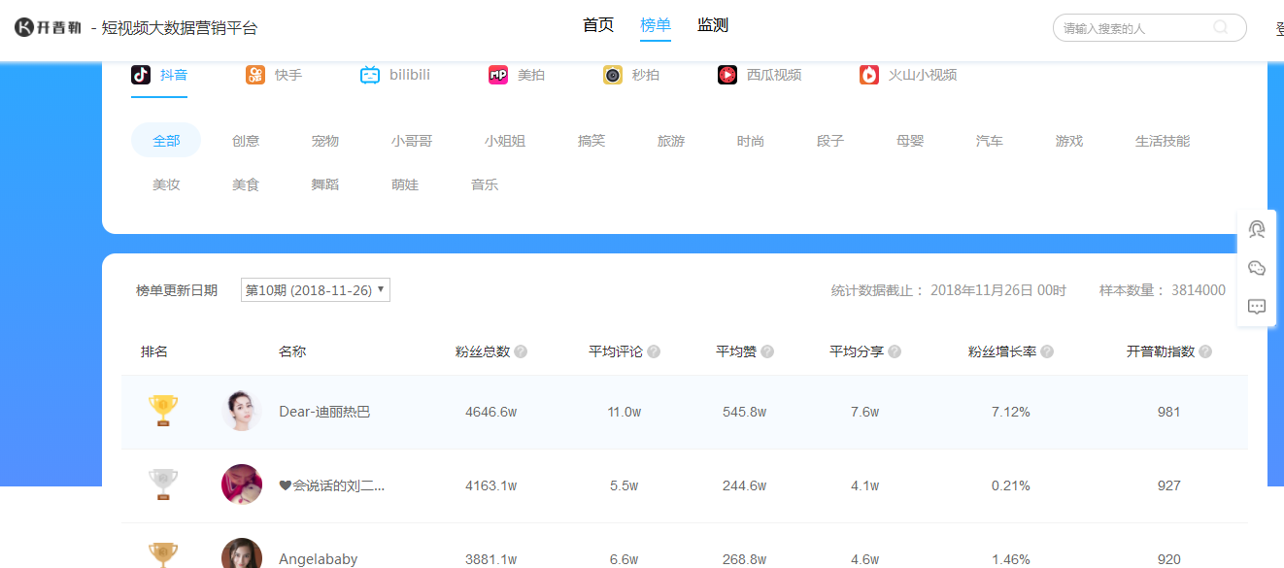Filter the ranking by 宠物 category
This screenshot has height=568, width=1284.
(324, 140)
